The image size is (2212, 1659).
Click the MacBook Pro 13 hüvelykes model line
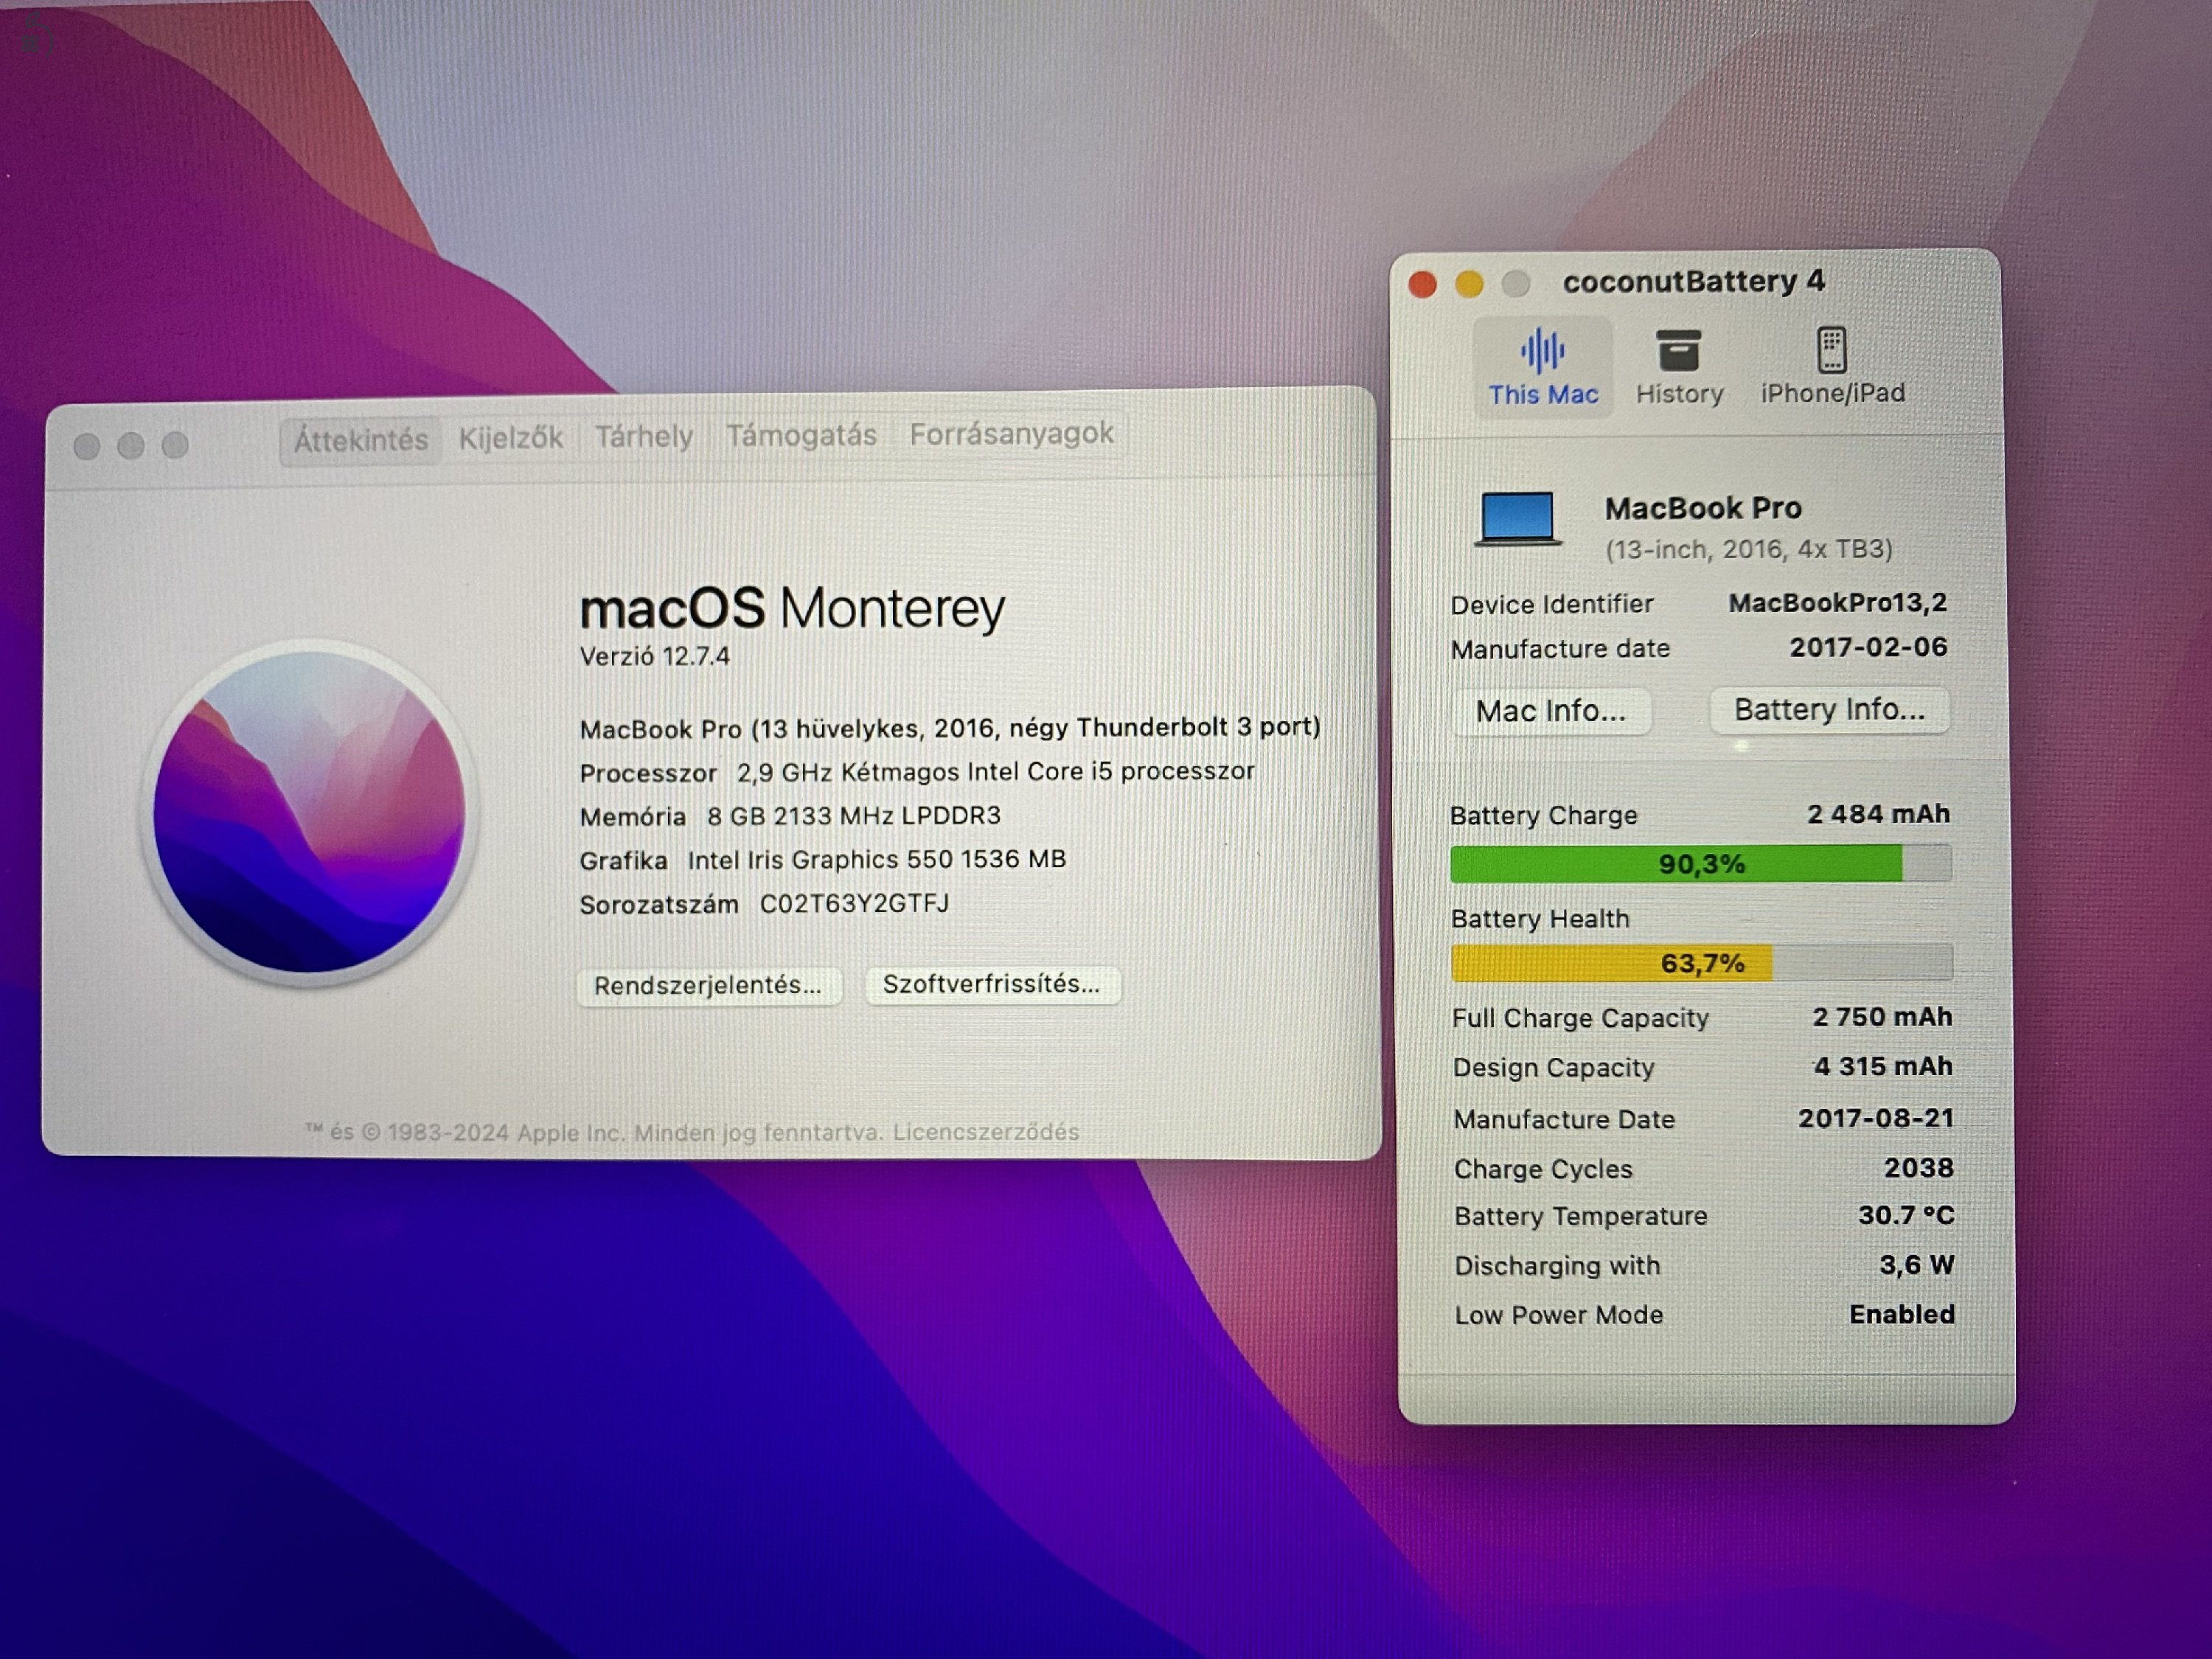tap(950, 728)
